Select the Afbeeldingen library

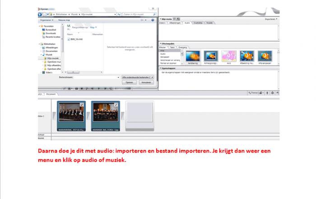click(x=50, y=48)
